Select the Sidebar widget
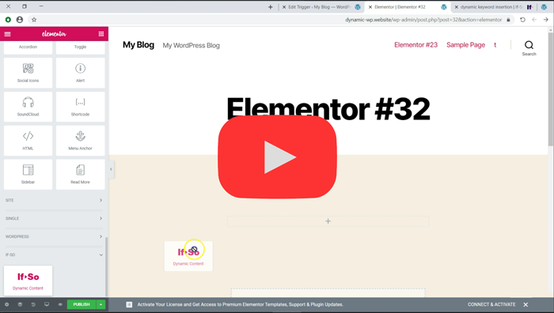Screen dimensions: 554x313 (x=28, y=175)
